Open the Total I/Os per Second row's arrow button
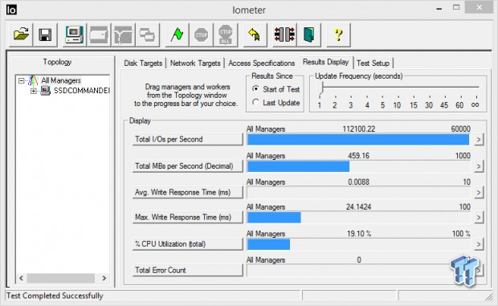This screenshot has width=498, height=306. click(x=479, y=140)
